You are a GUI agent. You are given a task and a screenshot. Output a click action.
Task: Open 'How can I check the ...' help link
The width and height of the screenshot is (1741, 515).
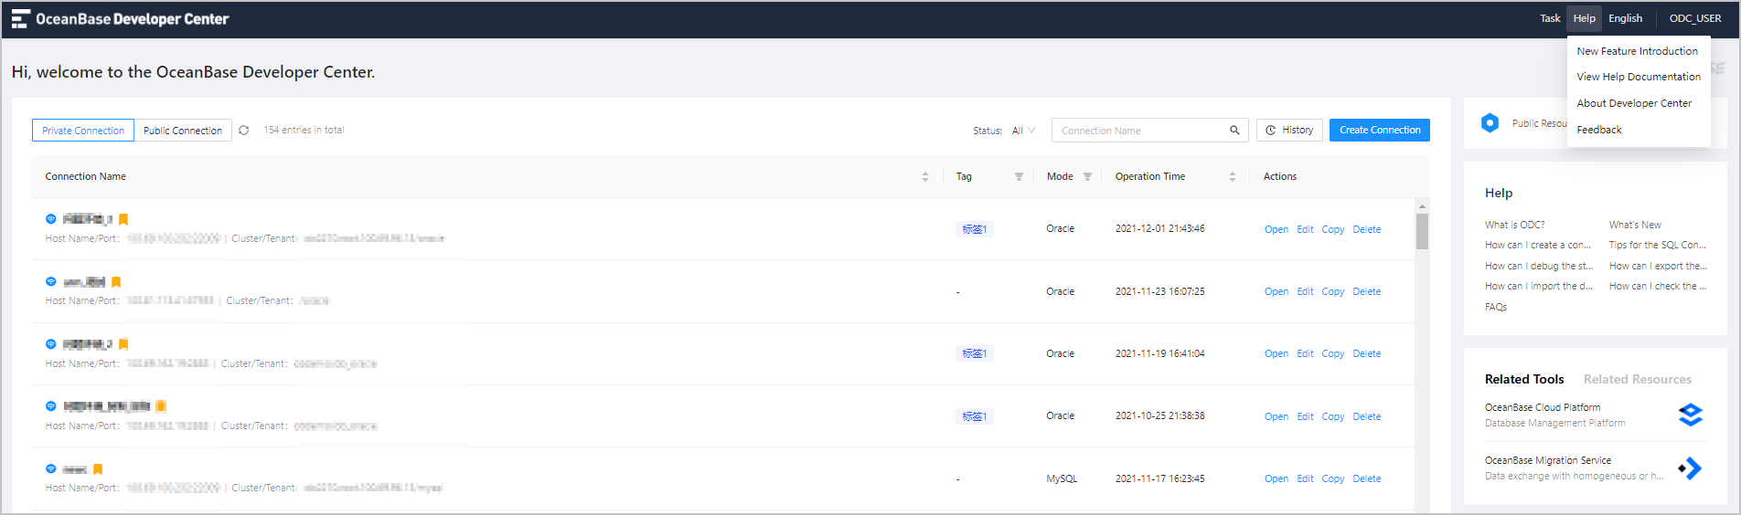point(1658,286)
